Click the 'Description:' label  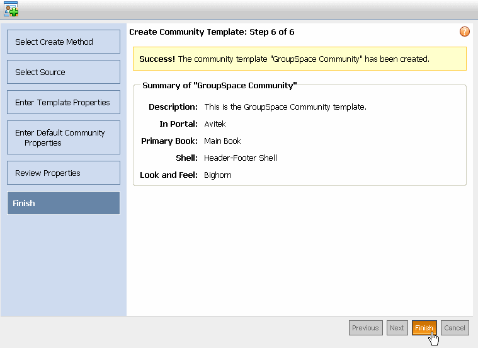pos(173,107)
